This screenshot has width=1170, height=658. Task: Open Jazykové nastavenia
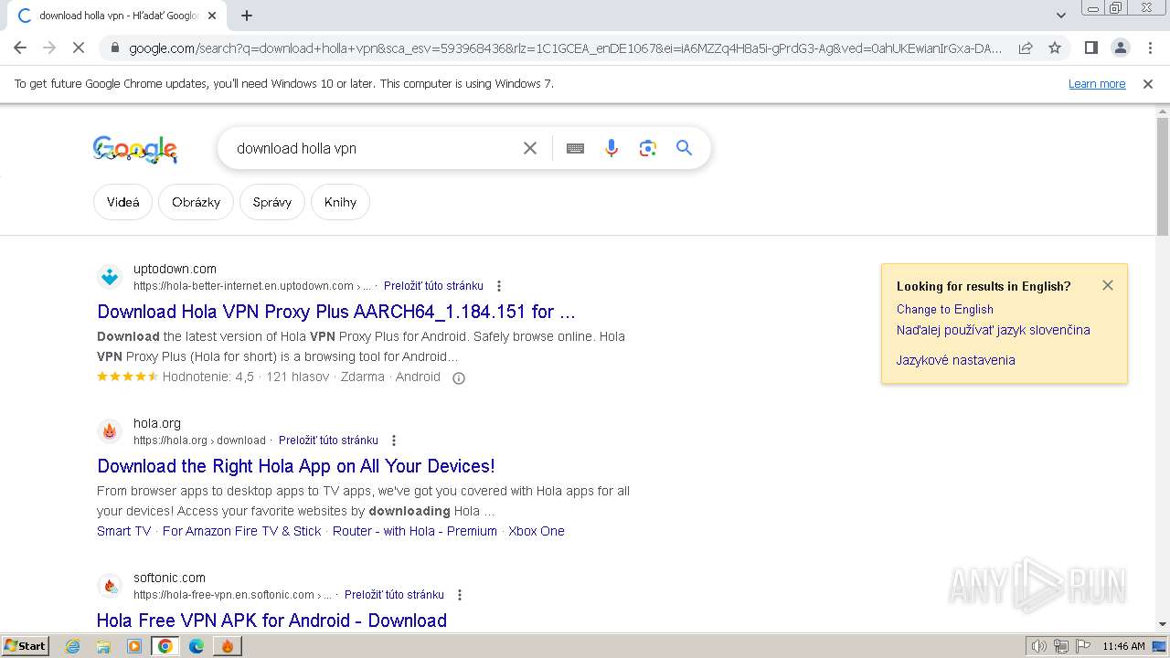[x=956, y=360]
